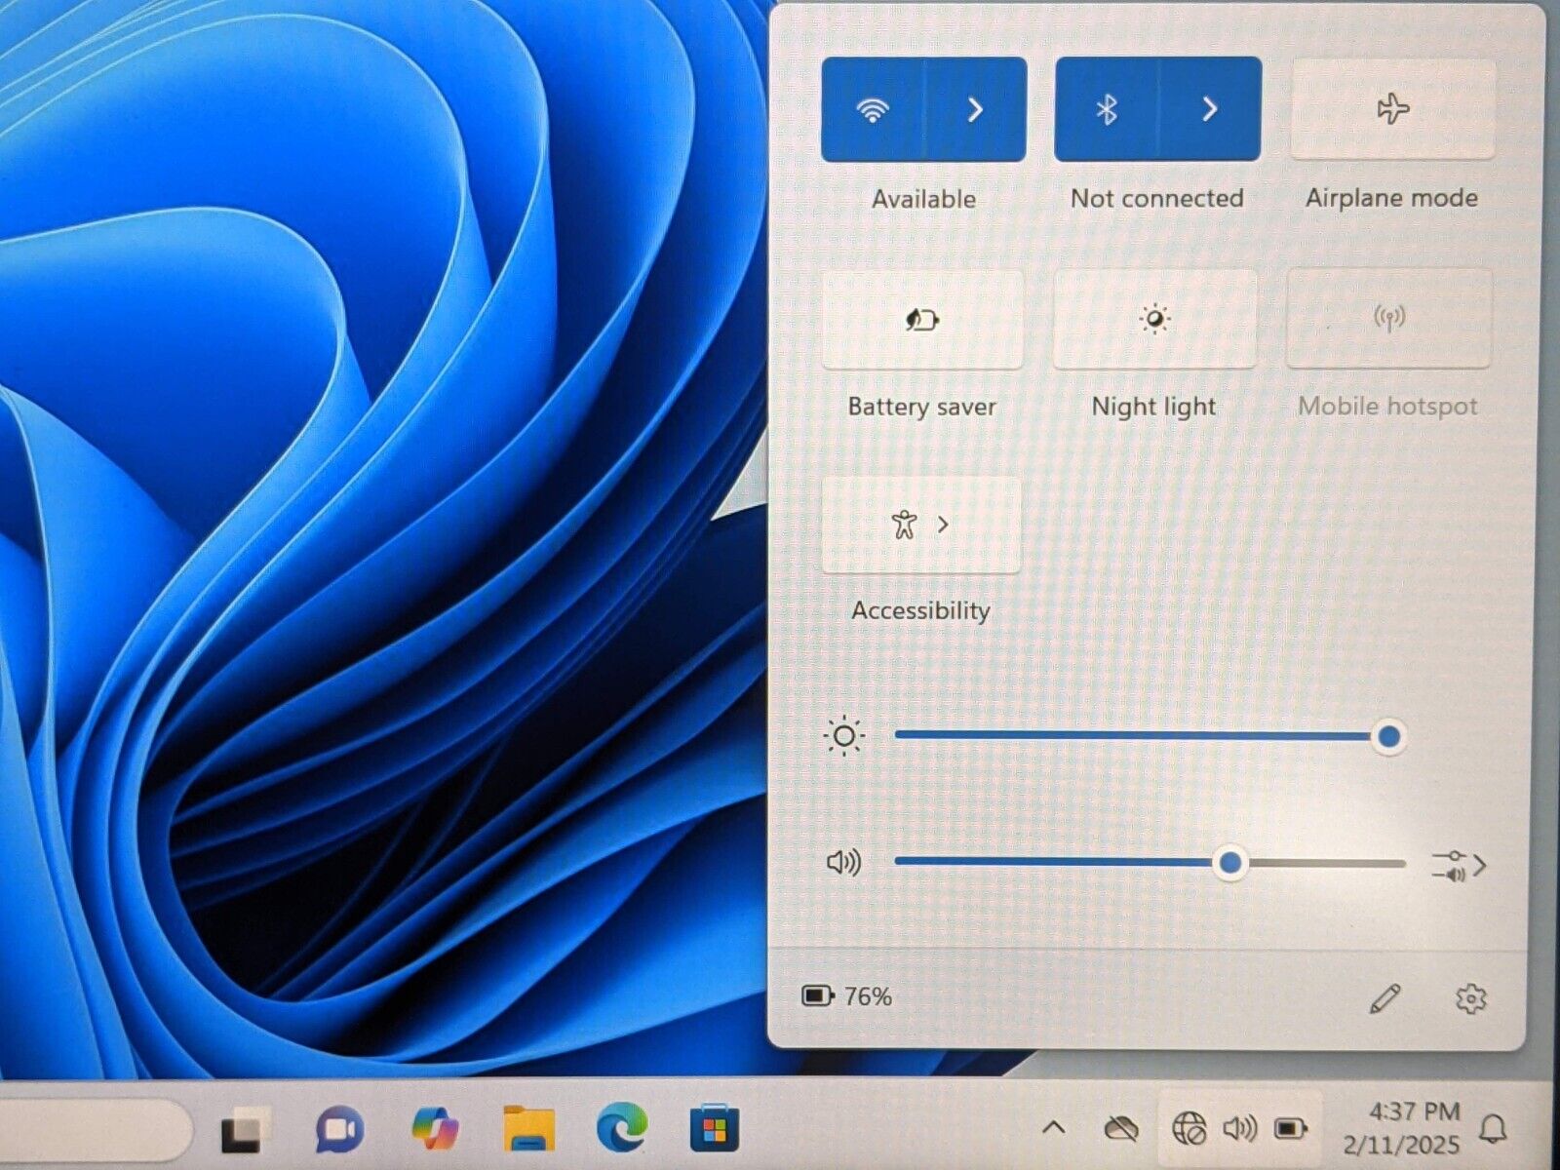Open the sound output selector
Screen dimensions: 1560x1170
point(1459,865)
